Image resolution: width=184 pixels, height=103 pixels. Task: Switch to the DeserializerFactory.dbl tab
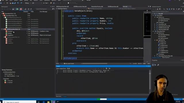point(97,7)
